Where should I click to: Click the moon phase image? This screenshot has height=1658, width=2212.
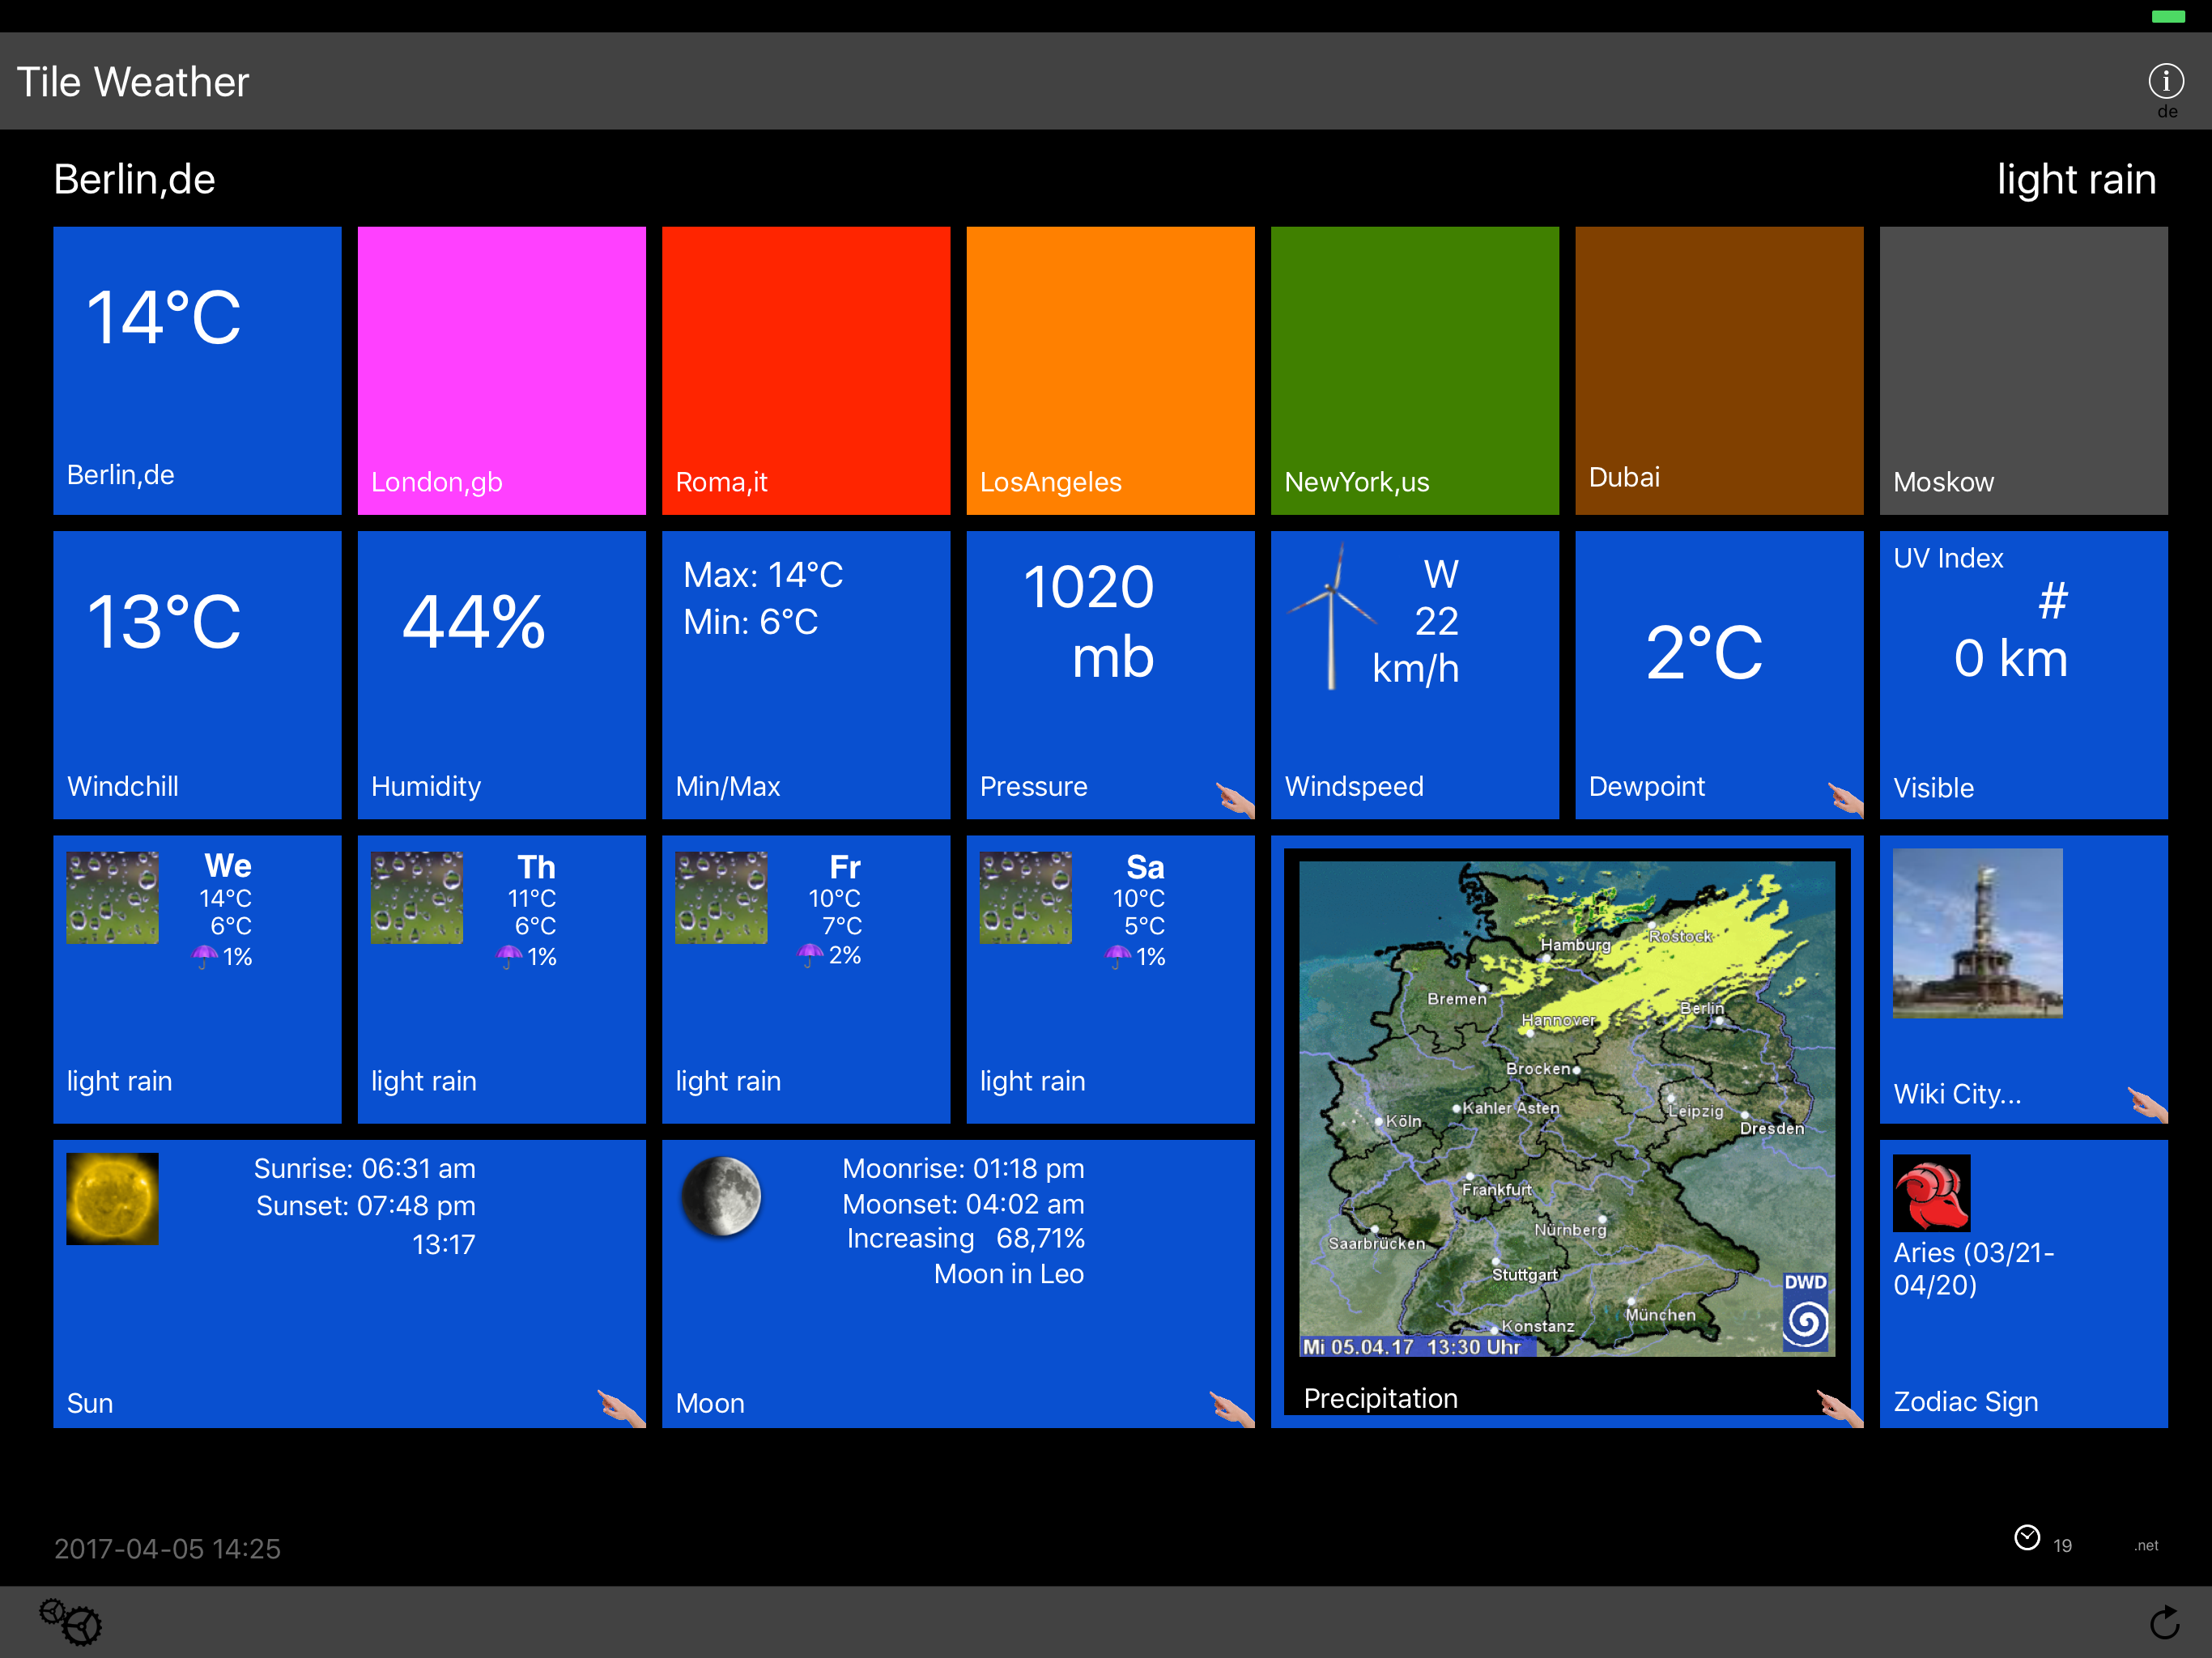(x=721, y=1196)
